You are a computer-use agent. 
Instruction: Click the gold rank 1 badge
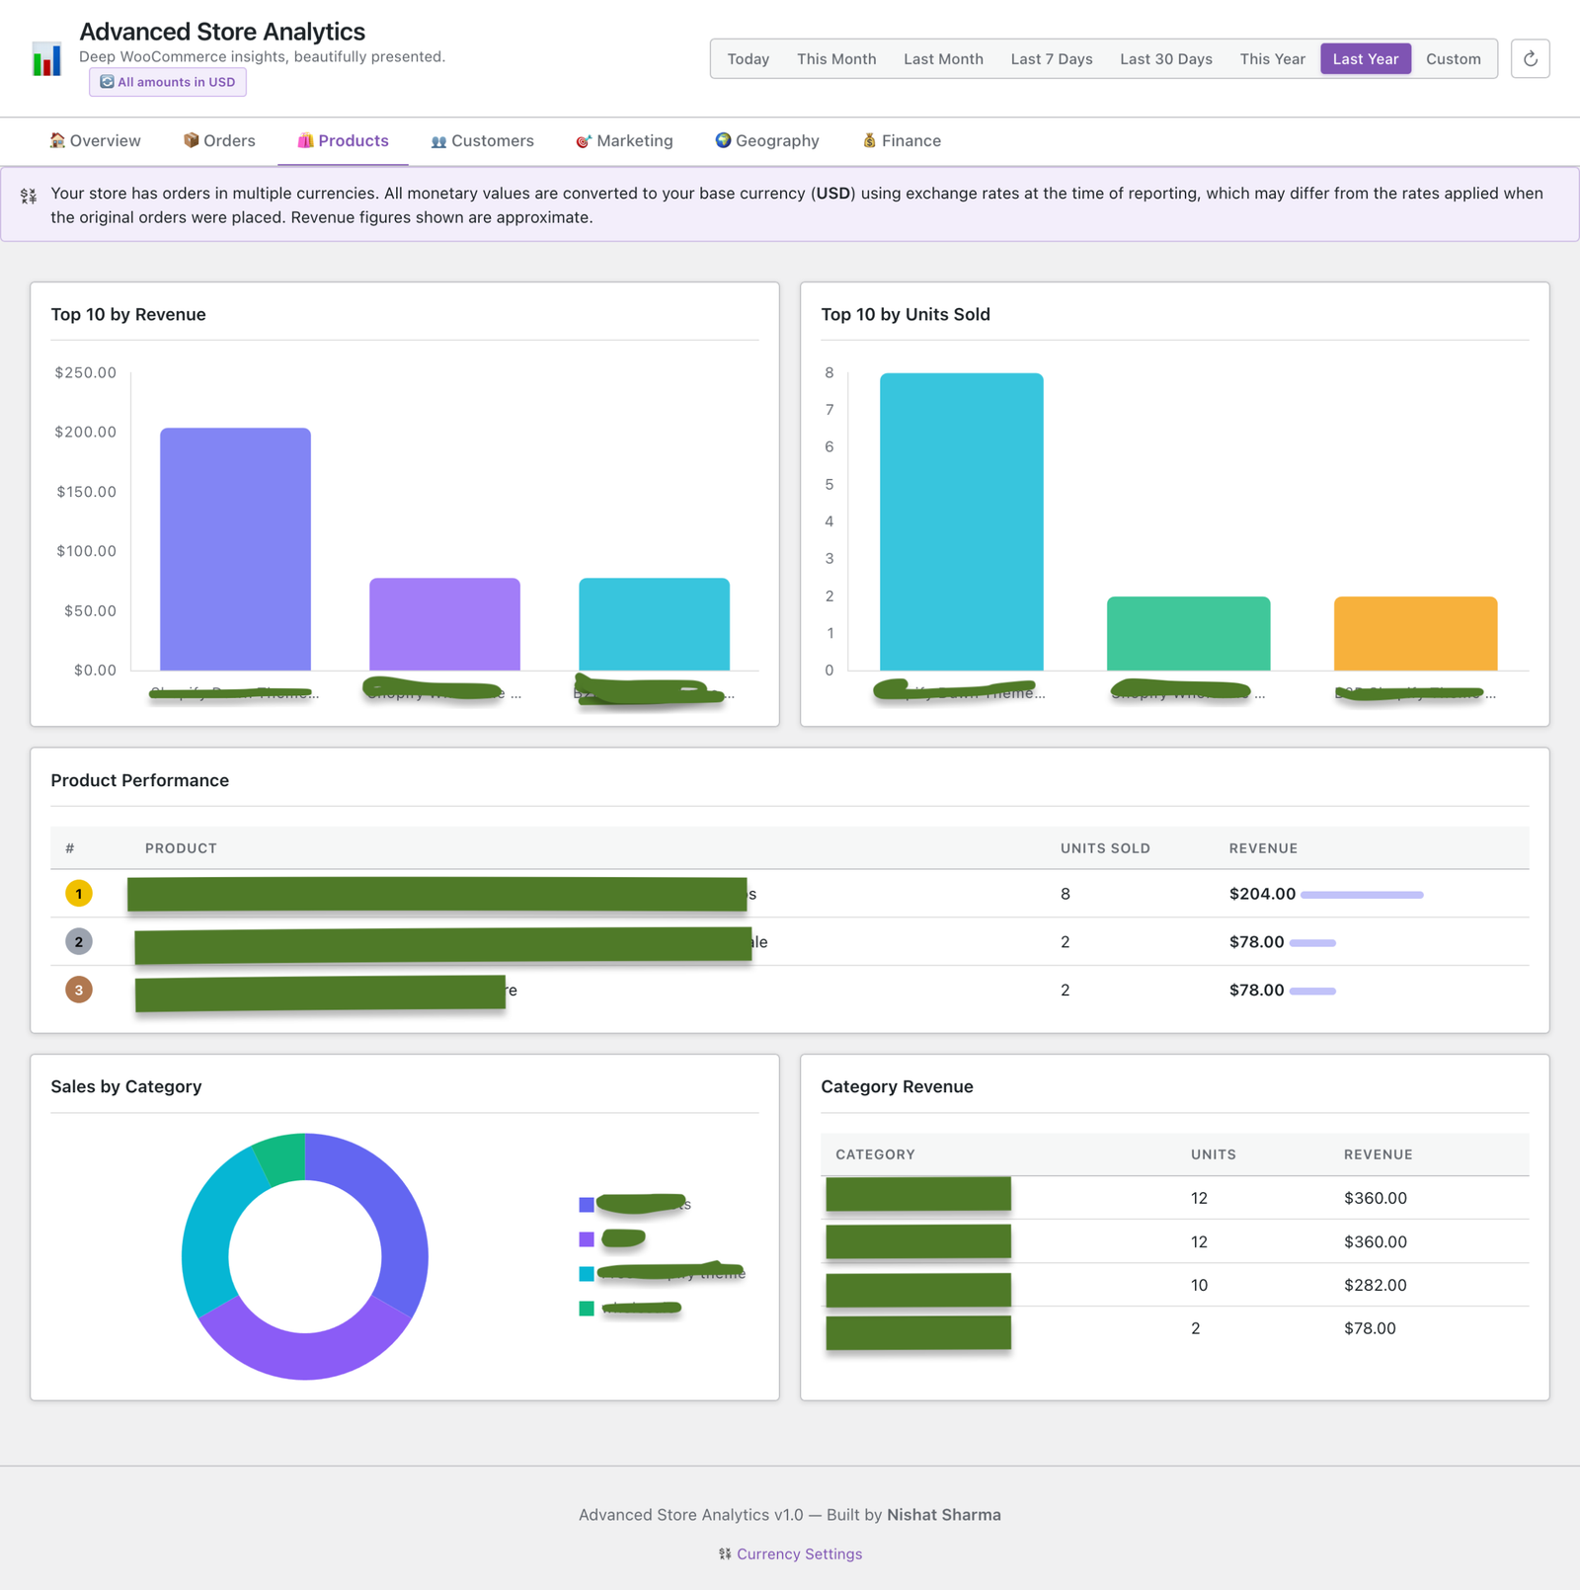79,894
